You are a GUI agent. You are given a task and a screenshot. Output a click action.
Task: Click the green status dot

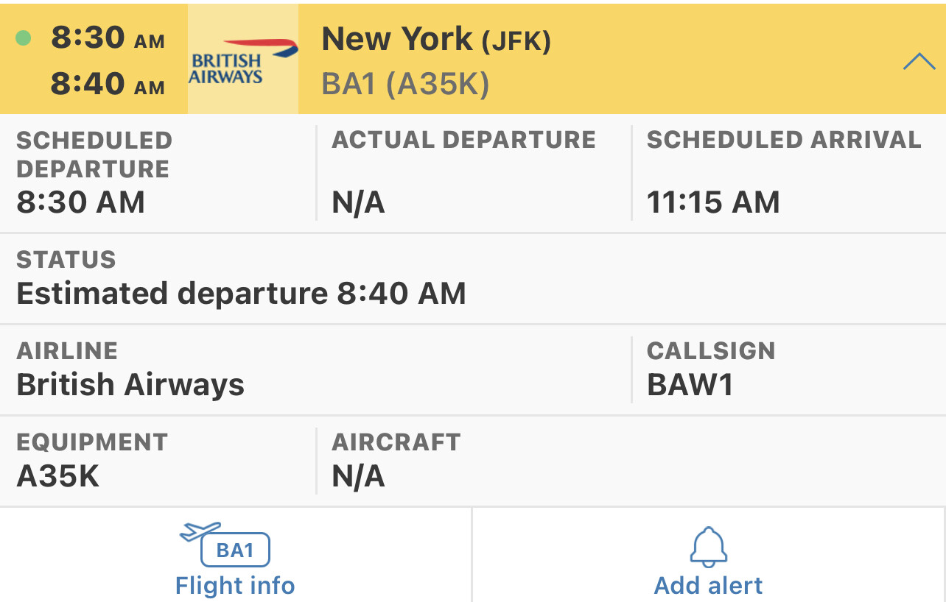[24, 38]
